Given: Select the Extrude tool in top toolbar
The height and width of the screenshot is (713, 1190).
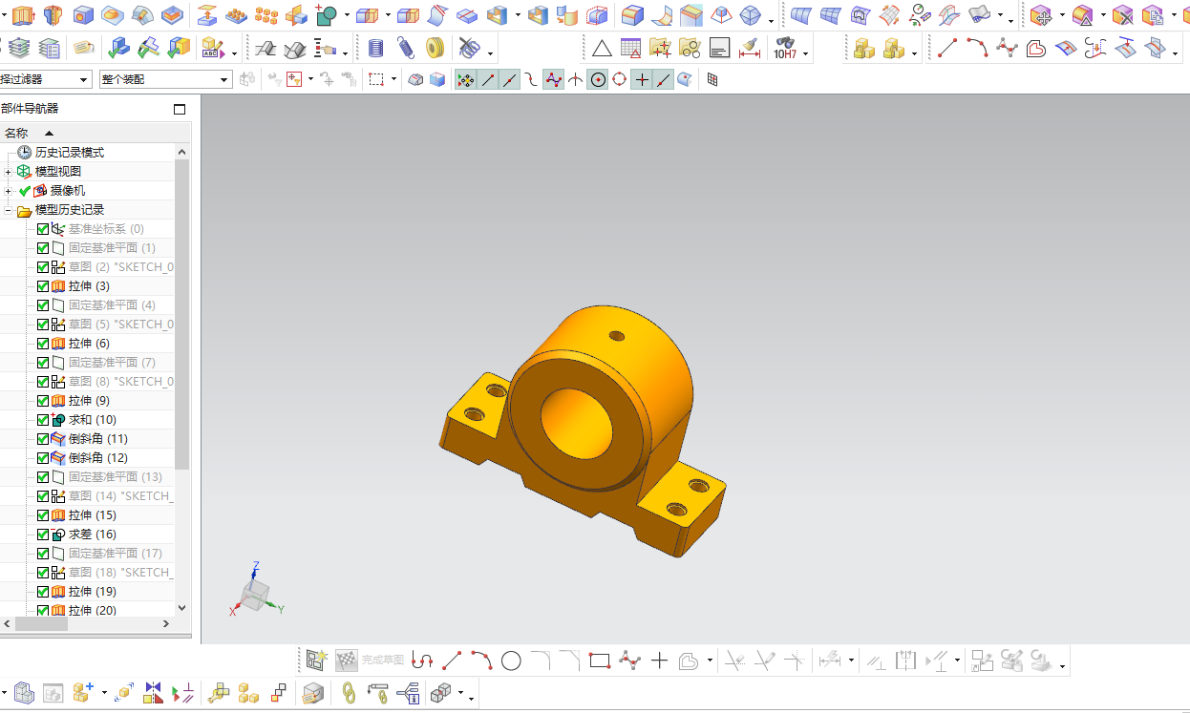Looking at the screenshot, I should (x=23, y=14).
